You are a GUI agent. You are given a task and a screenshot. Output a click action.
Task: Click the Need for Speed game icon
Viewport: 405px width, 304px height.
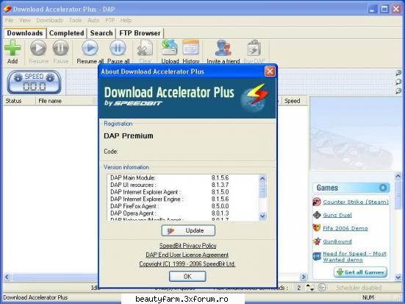(317, 256)
